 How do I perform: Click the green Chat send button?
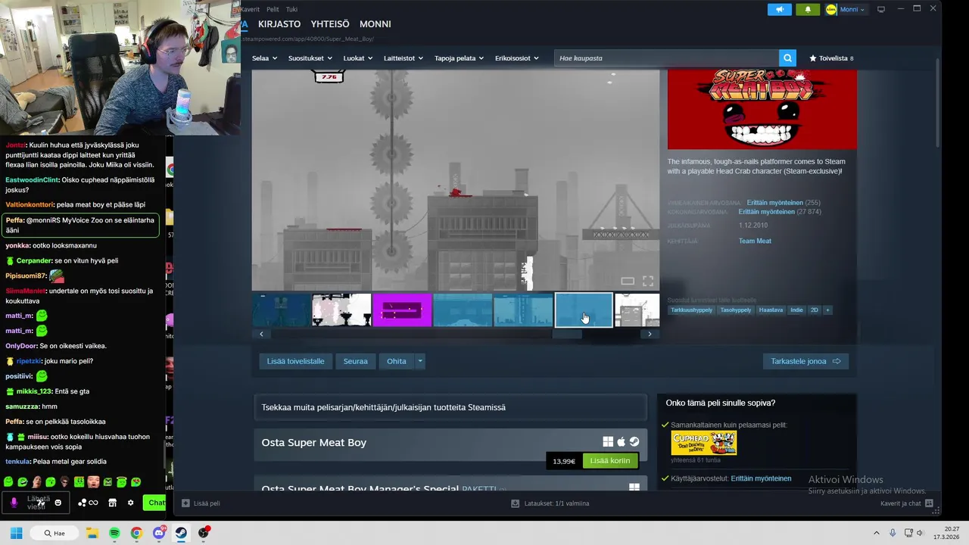(156, 503)
